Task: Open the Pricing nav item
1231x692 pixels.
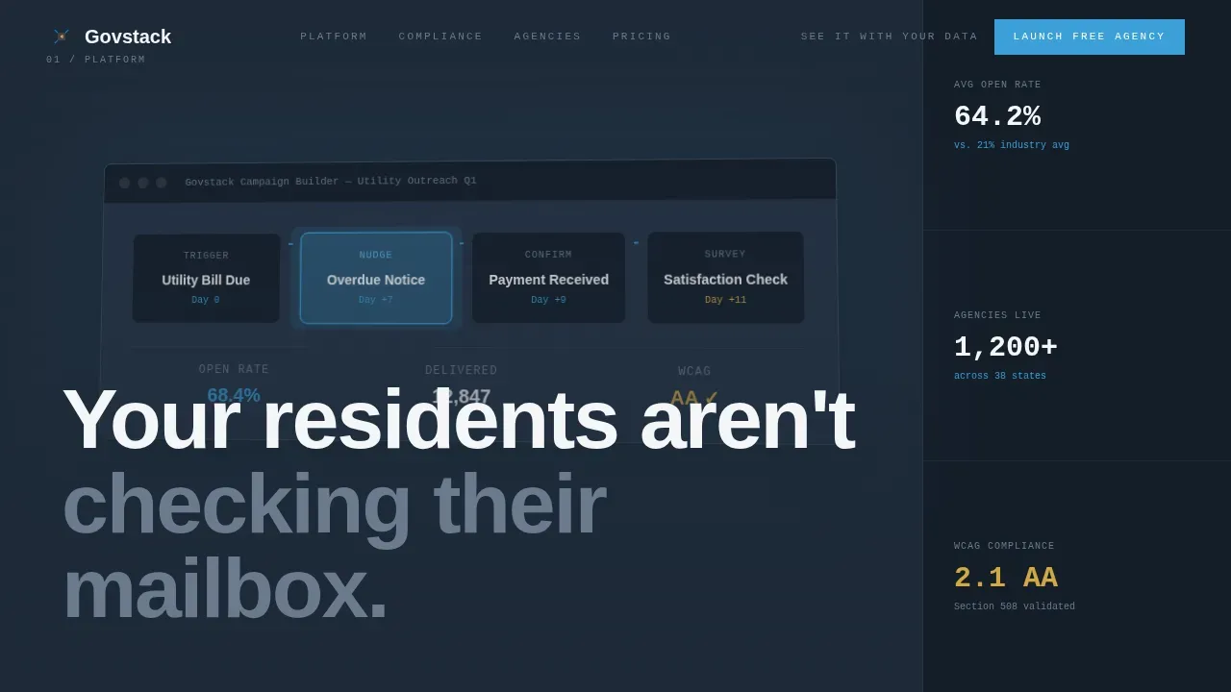Action: 641,37
